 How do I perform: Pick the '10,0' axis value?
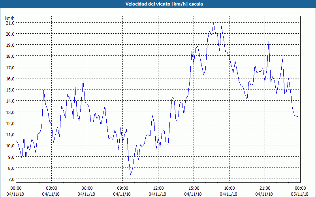click(x=10, y=146)
